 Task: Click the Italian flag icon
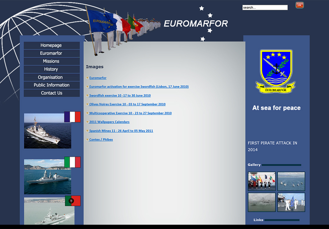pyautogui.click(x=72, y=162)
